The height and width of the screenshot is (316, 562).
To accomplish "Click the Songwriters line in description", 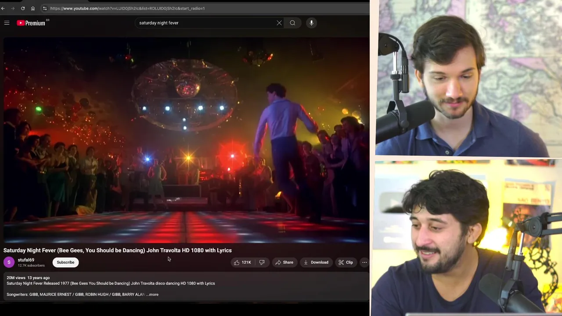I will tap(76, 294).
